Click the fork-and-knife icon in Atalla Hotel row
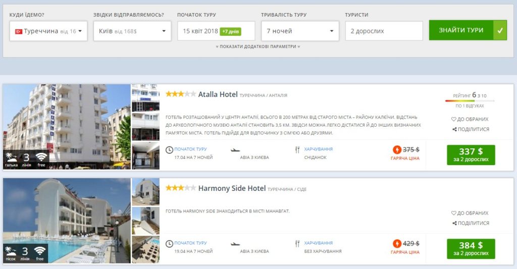 point(297,150)
